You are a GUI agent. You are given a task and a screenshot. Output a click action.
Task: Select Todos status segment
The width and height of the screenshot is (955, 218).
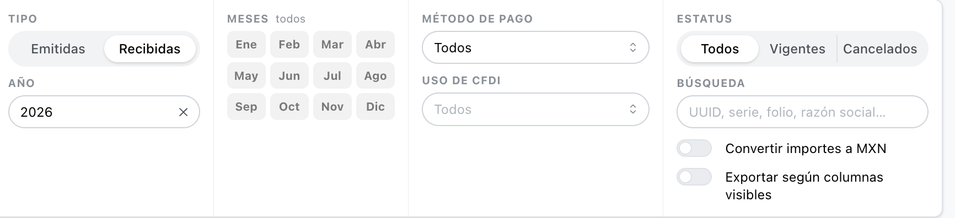pos(720,49)
